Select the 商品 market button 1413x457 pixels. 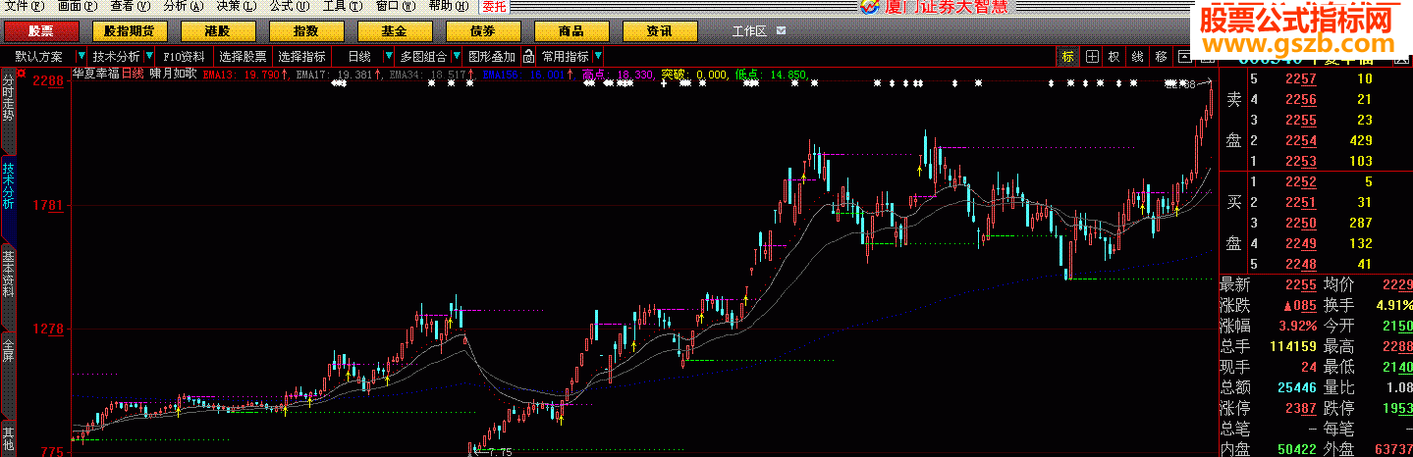[571, 31]
